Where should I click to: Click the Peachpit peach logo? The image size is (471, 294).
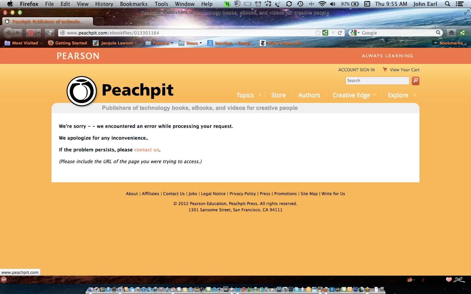[x=82, y=91]
